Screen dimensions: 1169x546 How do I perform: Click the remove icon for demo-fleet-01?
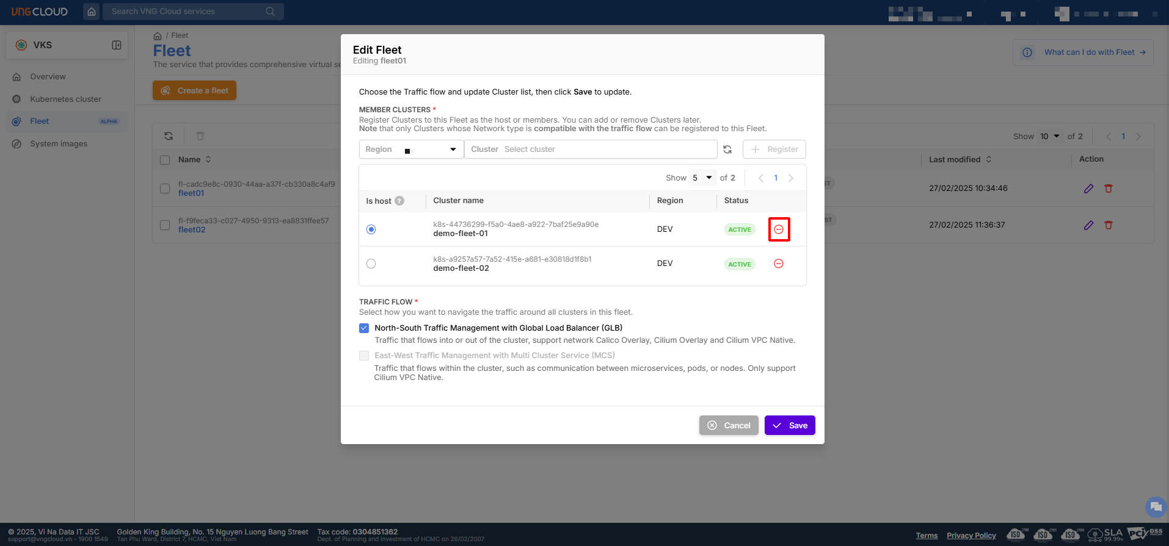[779, 229]
